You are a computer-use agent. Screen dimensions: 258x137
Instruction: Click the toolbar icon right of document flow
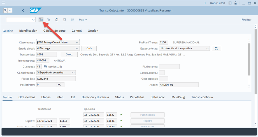click(x=49, y=20)
